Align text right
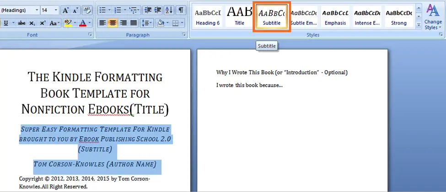This screenshot has width=446, height=192. [x=123, y=23]
